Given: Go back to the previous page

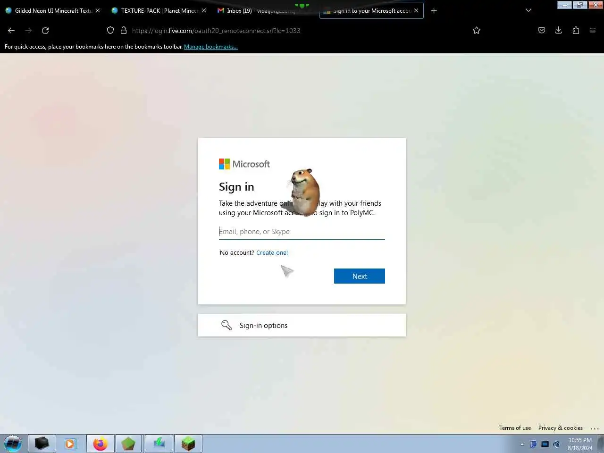Looking at the screenshot, I should [11, 31].
